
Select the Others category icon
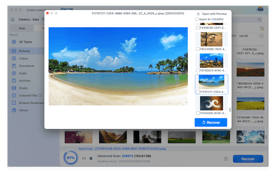[14, 110]
